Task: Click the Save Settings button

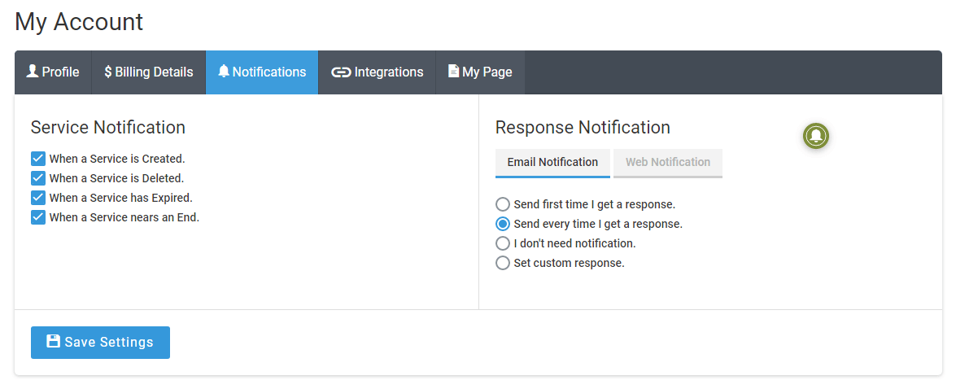Action: (101, 342)
